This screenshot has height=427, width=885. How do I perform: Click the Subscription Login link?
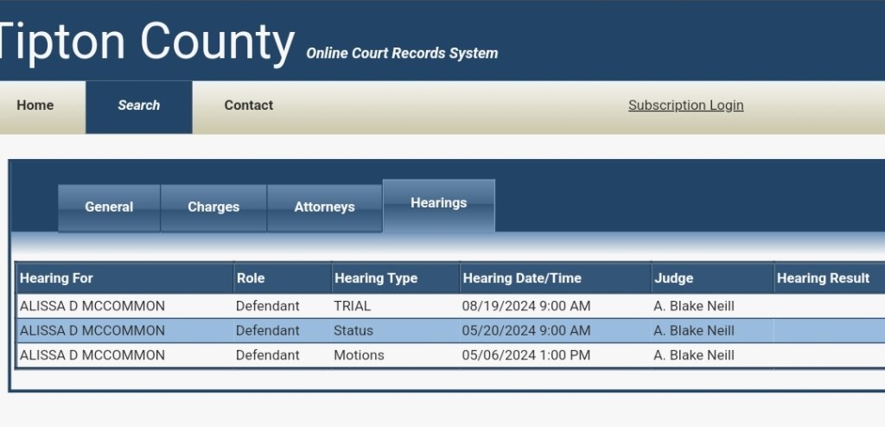click(685, 105)
